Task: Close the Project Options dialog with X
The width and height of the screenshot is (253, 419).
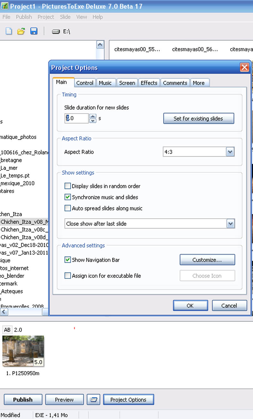Action: click(244, 67)
